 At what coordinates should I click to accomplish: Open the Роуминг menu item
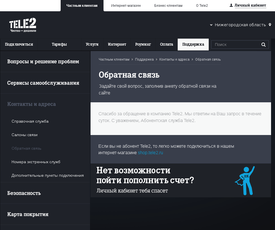tap(143, 45)
